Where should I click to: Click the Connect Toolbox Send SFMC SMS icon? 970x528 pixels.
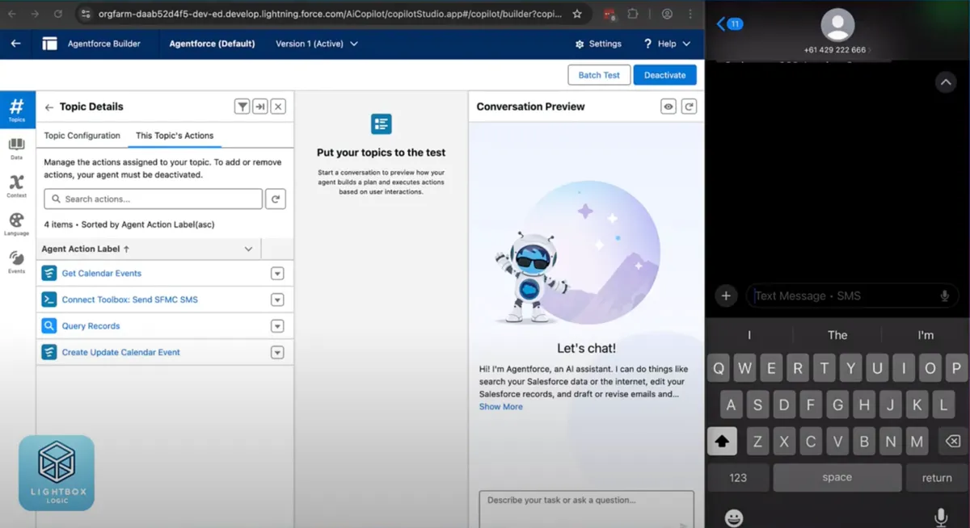click(x=49, y=300)
